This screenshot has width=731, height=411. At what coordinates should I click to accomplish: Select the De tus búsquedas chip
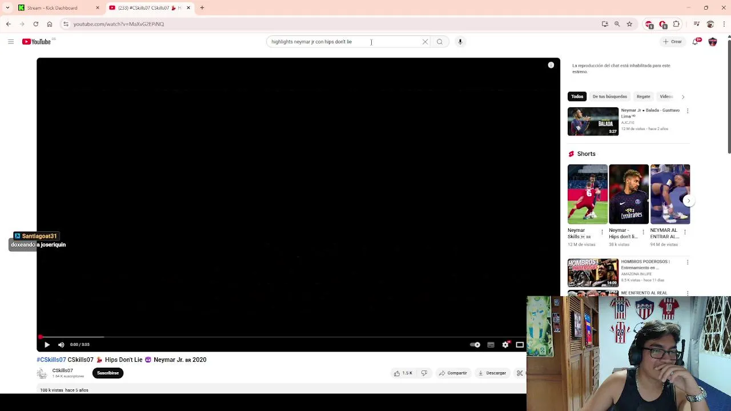pos(609,96)
